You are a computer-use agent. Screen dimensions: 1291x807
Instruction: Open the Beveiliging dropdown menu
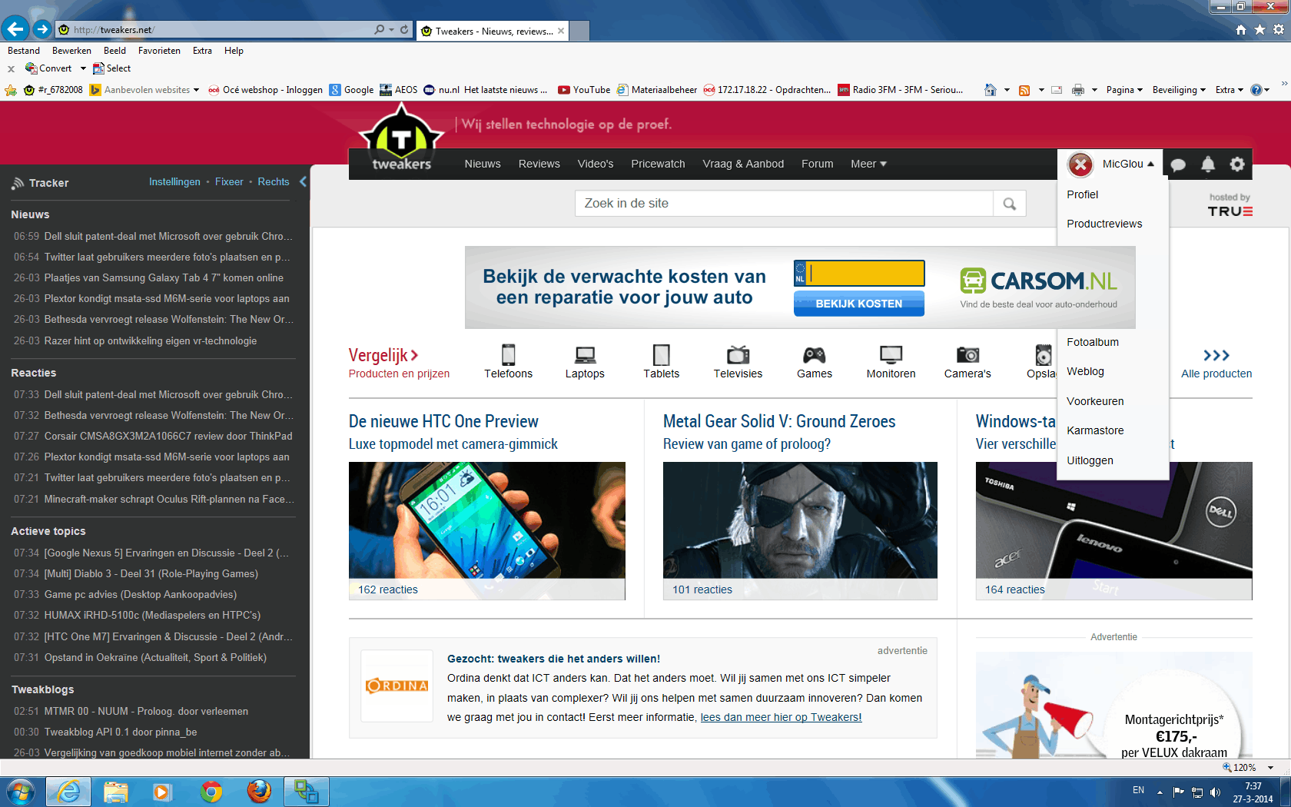pos(1179,90)
